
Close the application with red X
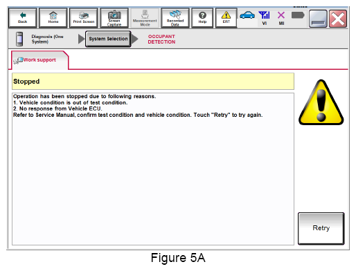[338, 19]
